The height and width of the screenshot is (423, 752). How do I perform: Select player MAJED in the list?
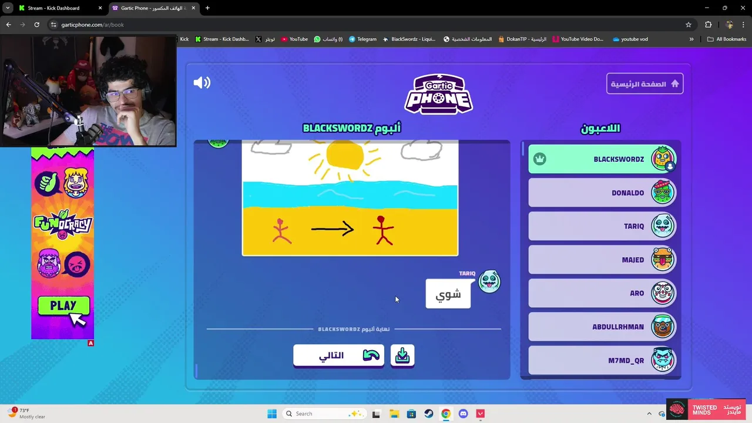[602, 260]
